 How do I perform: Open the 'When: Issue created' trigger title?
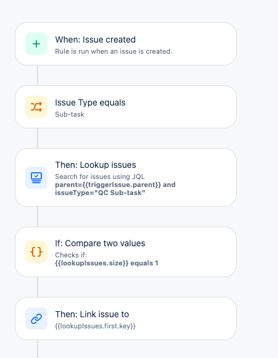click(x=96, y=40)
